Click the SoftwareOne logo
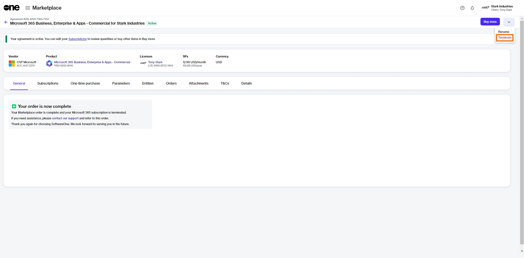 click(11, 8)
